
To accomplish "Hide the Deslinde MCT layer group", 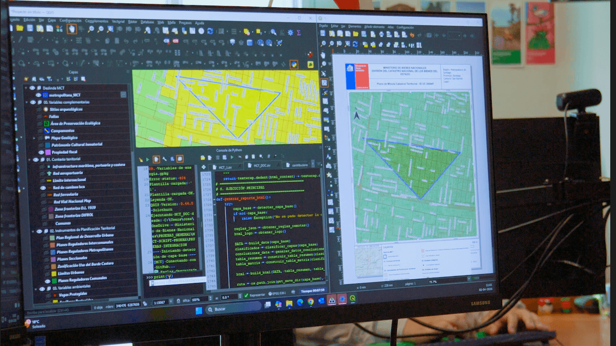I will (x=33, y=88).
